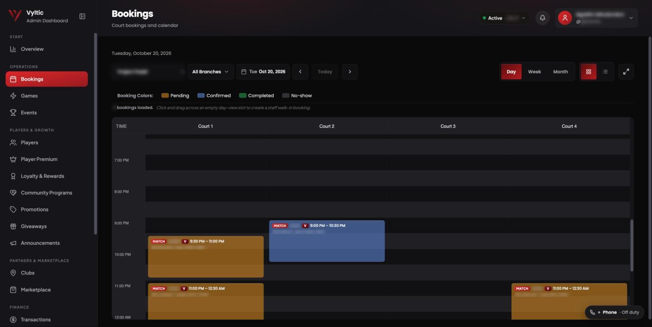Click the Players people icon
The height and width of the screenshot is (327, 652).
pyautogui.click(x=13, y=143)
